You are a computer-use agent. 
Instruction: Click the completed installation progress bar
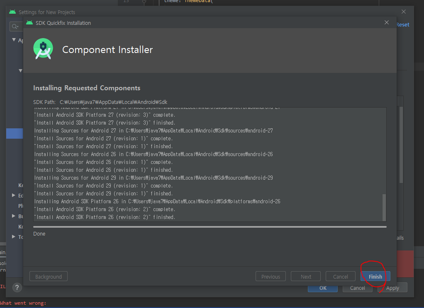click(x=210, y=227)
